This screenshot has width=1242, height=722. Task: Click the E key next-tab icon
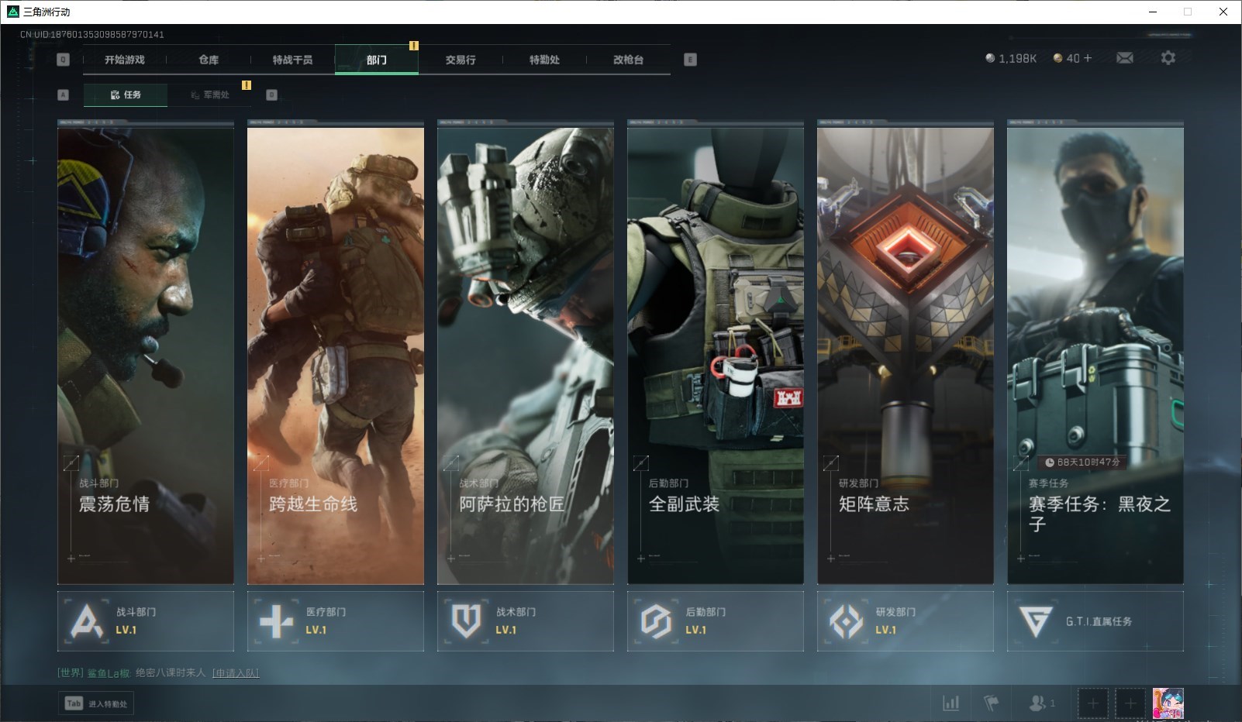click(x=690, y=60)
